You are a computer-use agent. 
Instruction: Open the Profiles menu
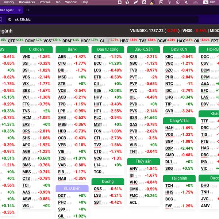coord(45,2)
